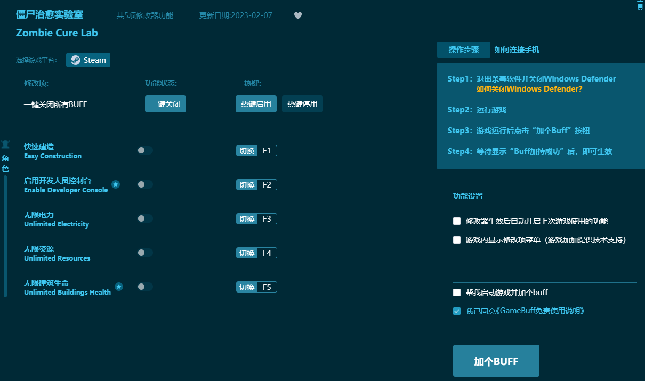Click the 快速建造 Easy Construction label

click(53, 151)
